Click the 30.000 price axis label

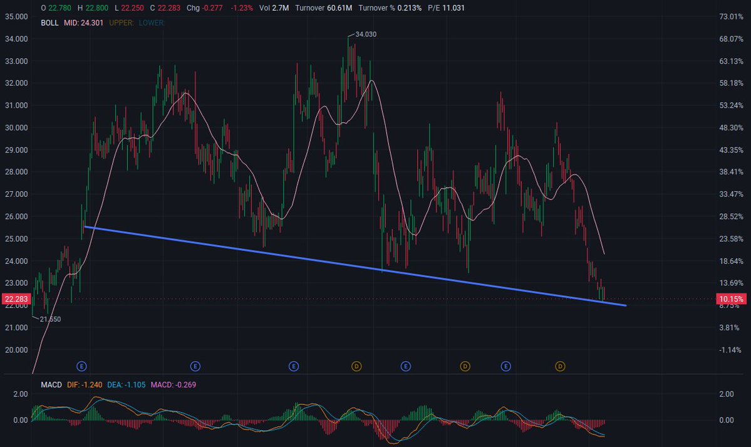tap(16, 127)
